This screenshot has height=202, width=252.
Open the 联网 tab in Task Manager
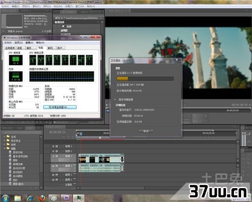pyautogui.click(x=50, y=48)
